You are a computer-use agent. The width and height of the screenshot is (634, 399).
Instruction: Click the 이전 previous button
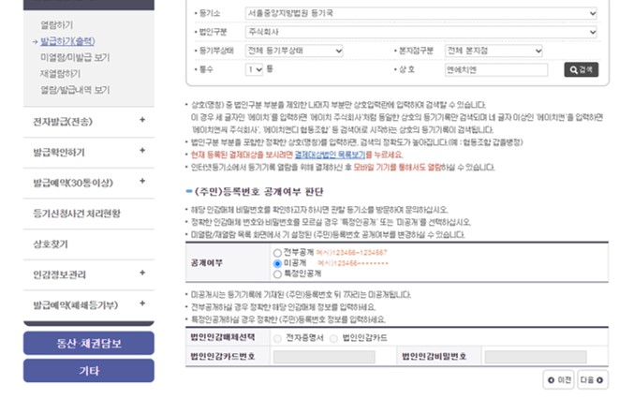[x=558, y=380]
